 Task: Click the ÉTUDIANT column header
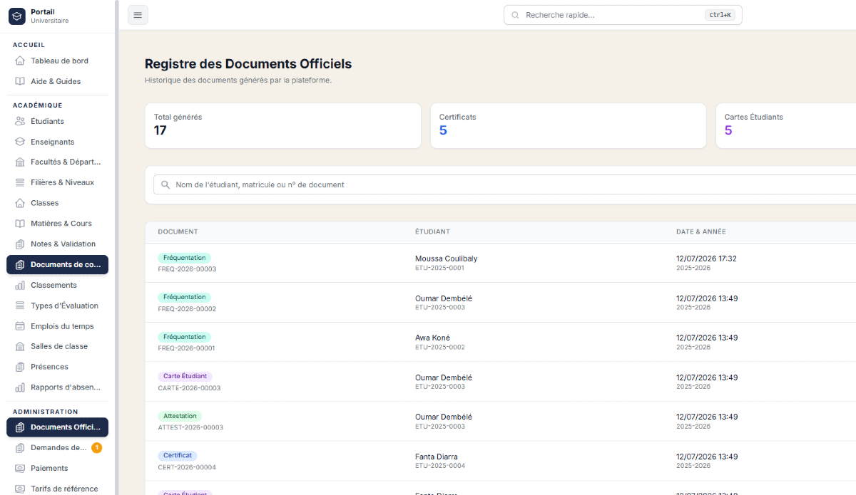[x=432, y=231]
